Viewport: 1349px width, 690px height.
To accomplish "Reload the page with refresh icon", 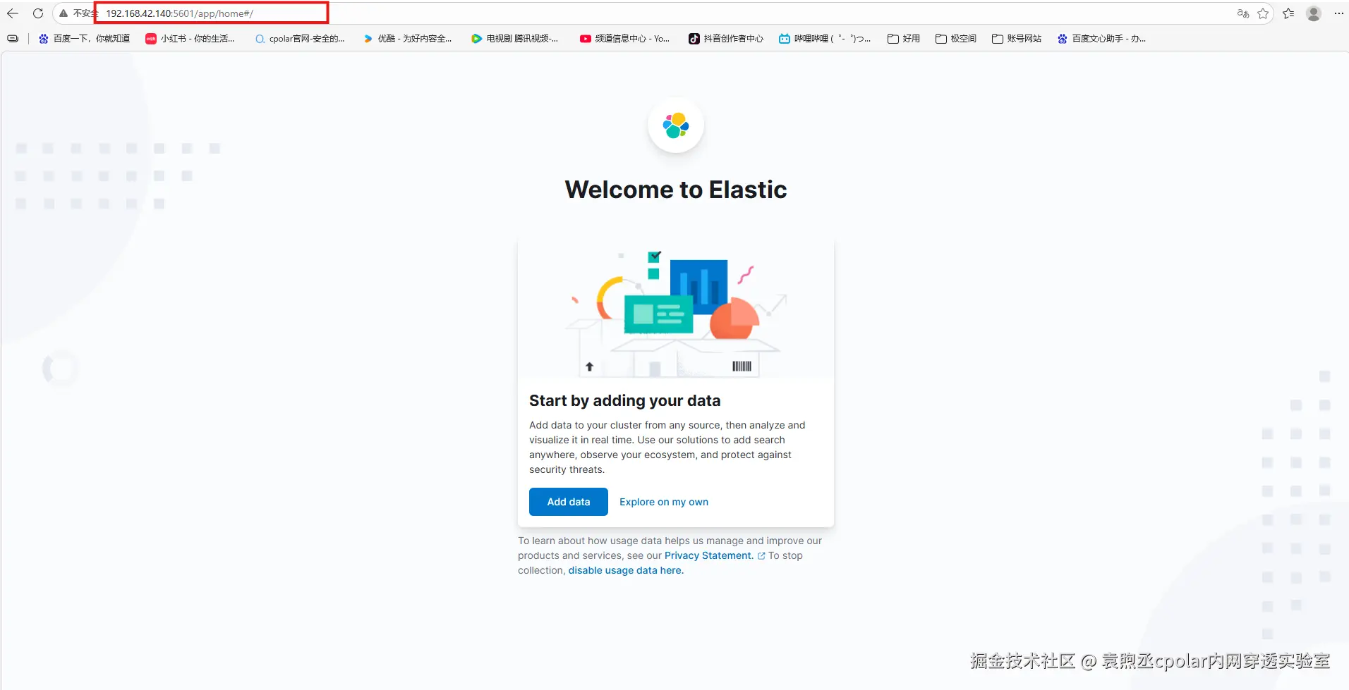I will [x=38, y=13].
